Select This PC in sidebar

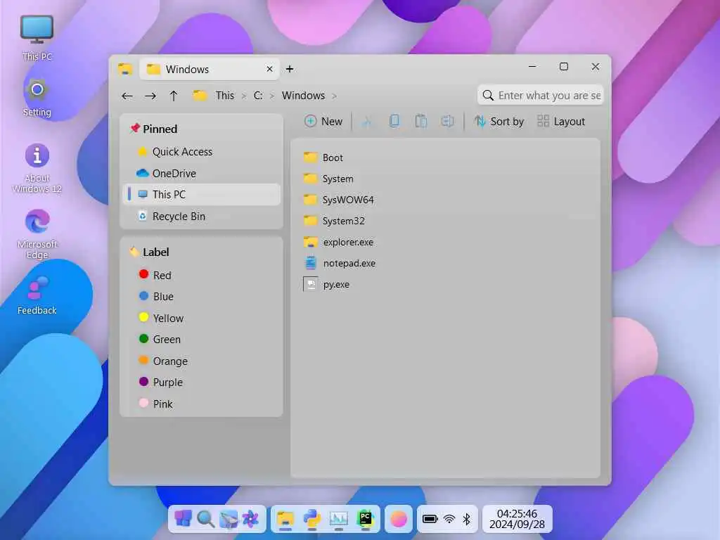[202, 194]
